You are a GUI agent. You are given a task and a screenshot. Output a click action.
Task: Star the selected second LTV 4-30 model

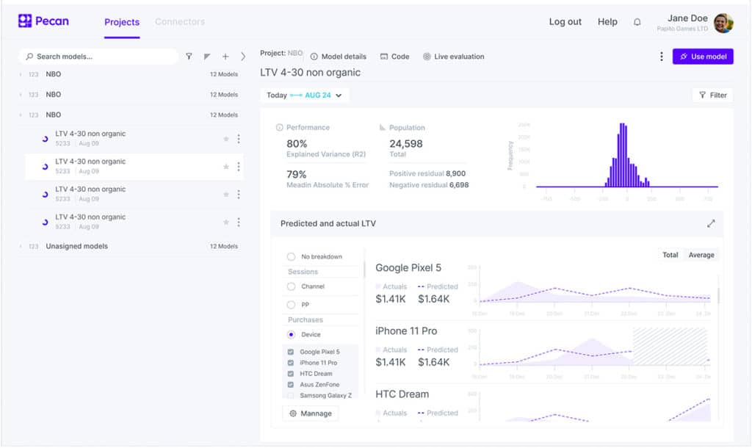(226, 167)
